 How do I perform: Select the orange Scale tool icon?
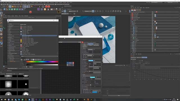tap(13, 7)
